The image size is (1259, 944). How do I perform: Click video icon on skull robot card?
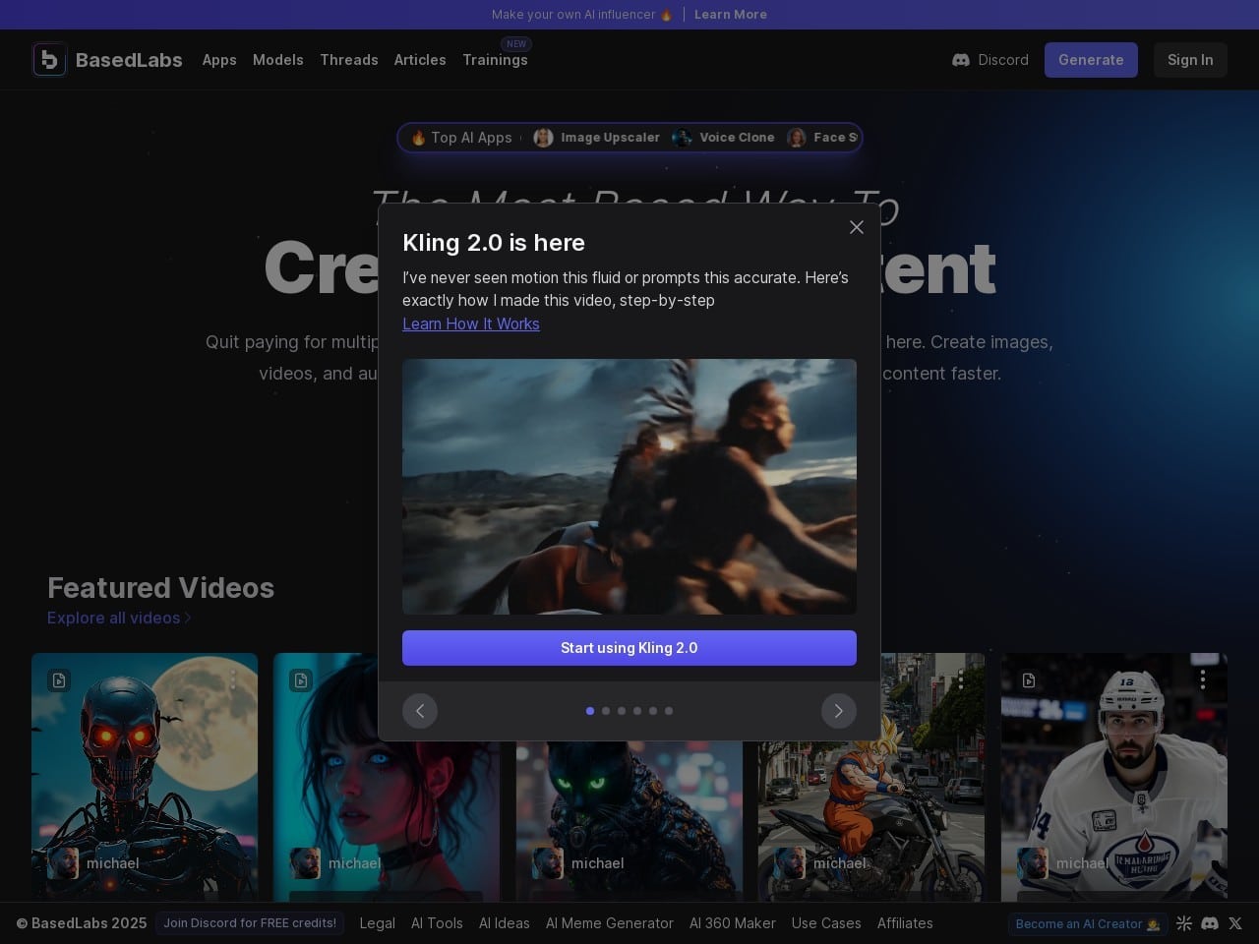[x=59, y=680]
